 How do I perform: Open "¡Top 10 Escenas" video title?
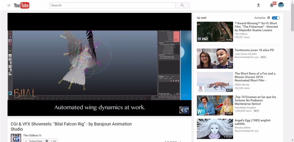click(255, 100)
